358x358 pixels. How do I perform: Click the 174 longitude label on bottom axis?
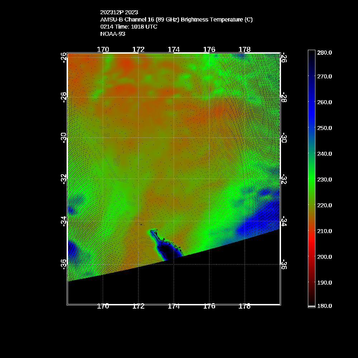[174, 306]
